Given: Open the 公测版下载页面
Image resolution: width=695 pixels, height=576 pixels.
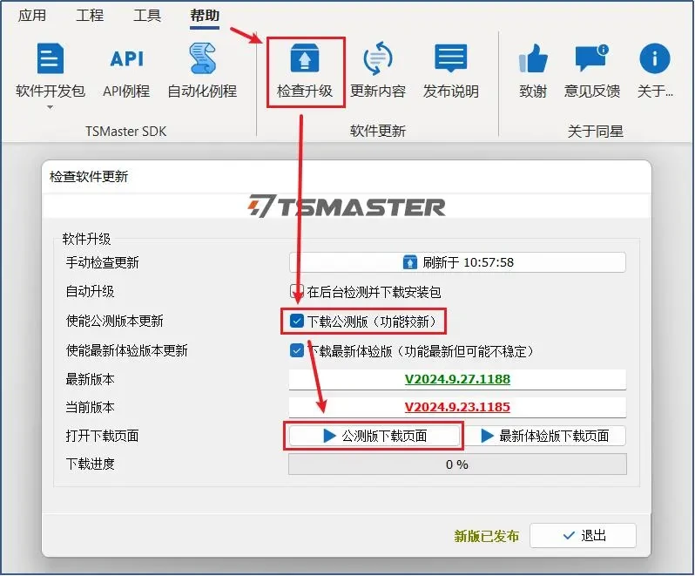Looking at the screenshot, I should point(374,436).
